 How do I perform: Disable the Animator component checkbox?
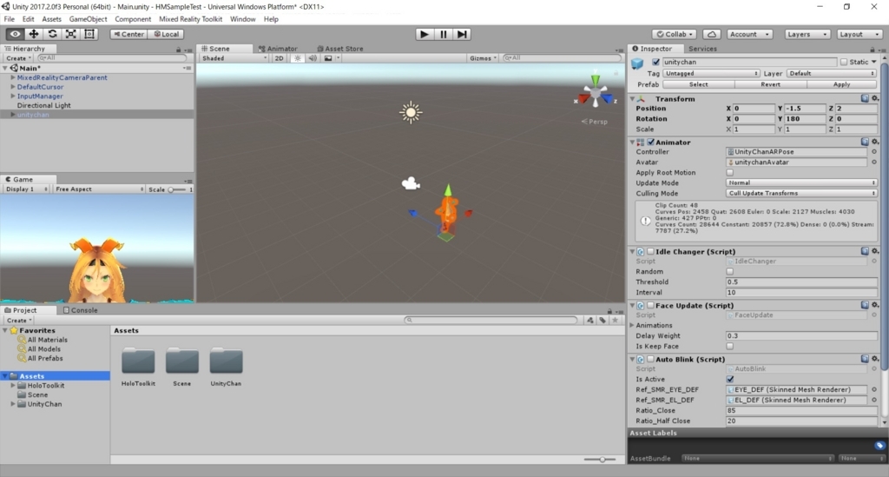coord(651,142)
